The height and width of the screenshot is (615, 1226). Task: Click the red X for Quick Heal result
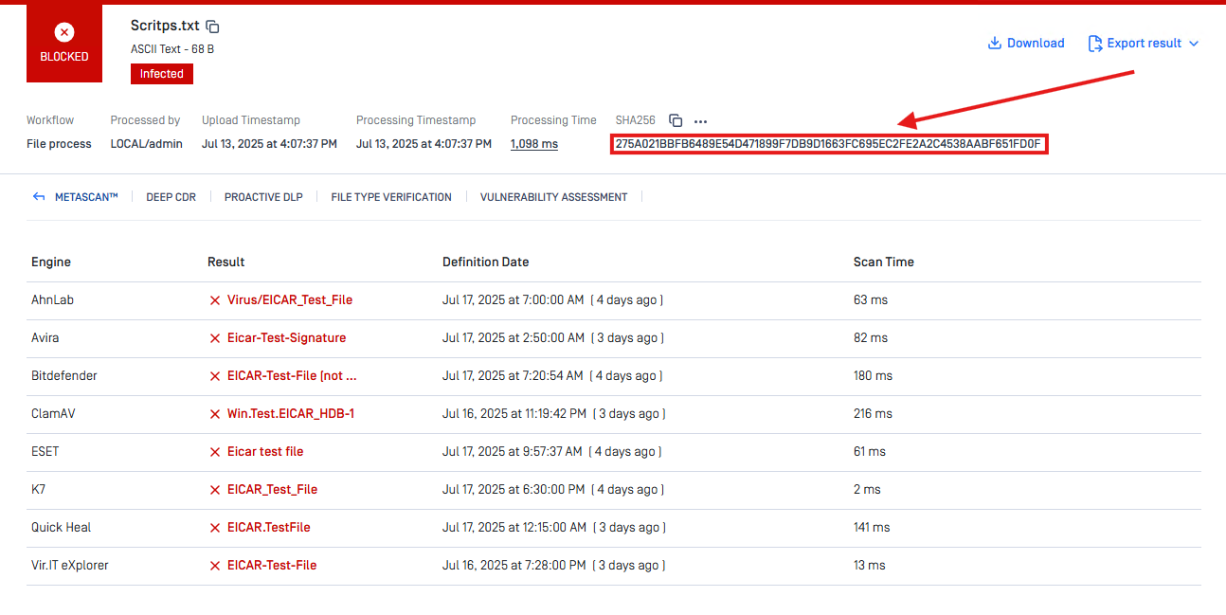coord(215,528)
